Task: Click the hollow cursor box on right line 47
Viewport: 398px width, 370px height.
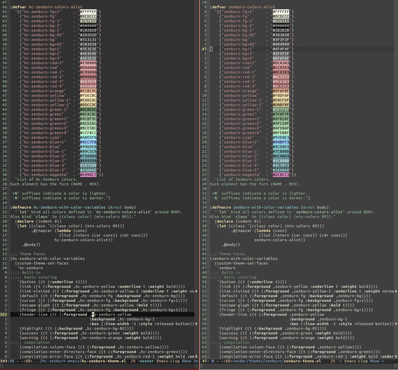Action: click(211, 49)
